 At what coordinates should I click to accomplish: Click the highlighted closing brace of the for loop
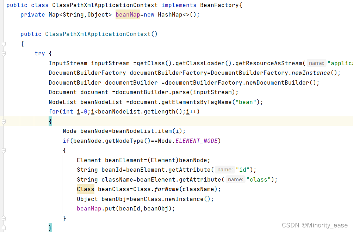pos(50,227)
